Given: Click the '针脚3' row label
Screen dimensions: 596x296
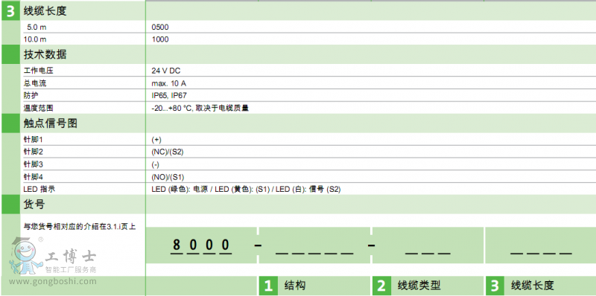Looking at the screenshot, I should [33, 164].
